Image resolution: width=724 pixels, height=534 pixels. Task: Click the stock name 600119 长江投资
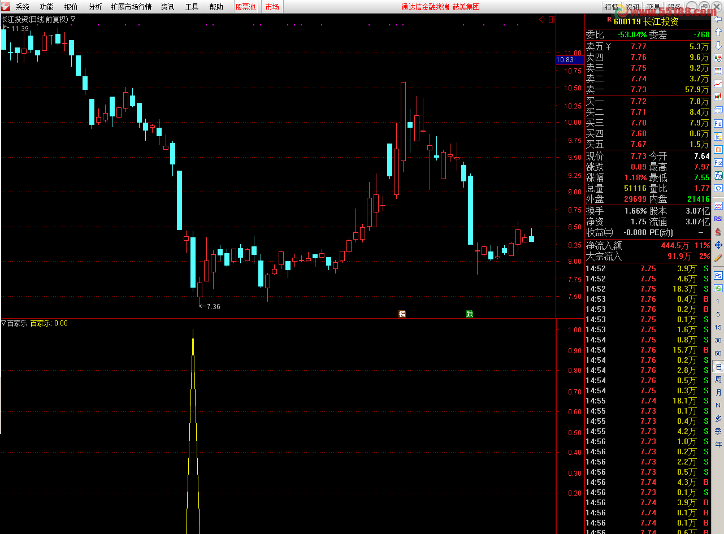[x=646, y=22]
